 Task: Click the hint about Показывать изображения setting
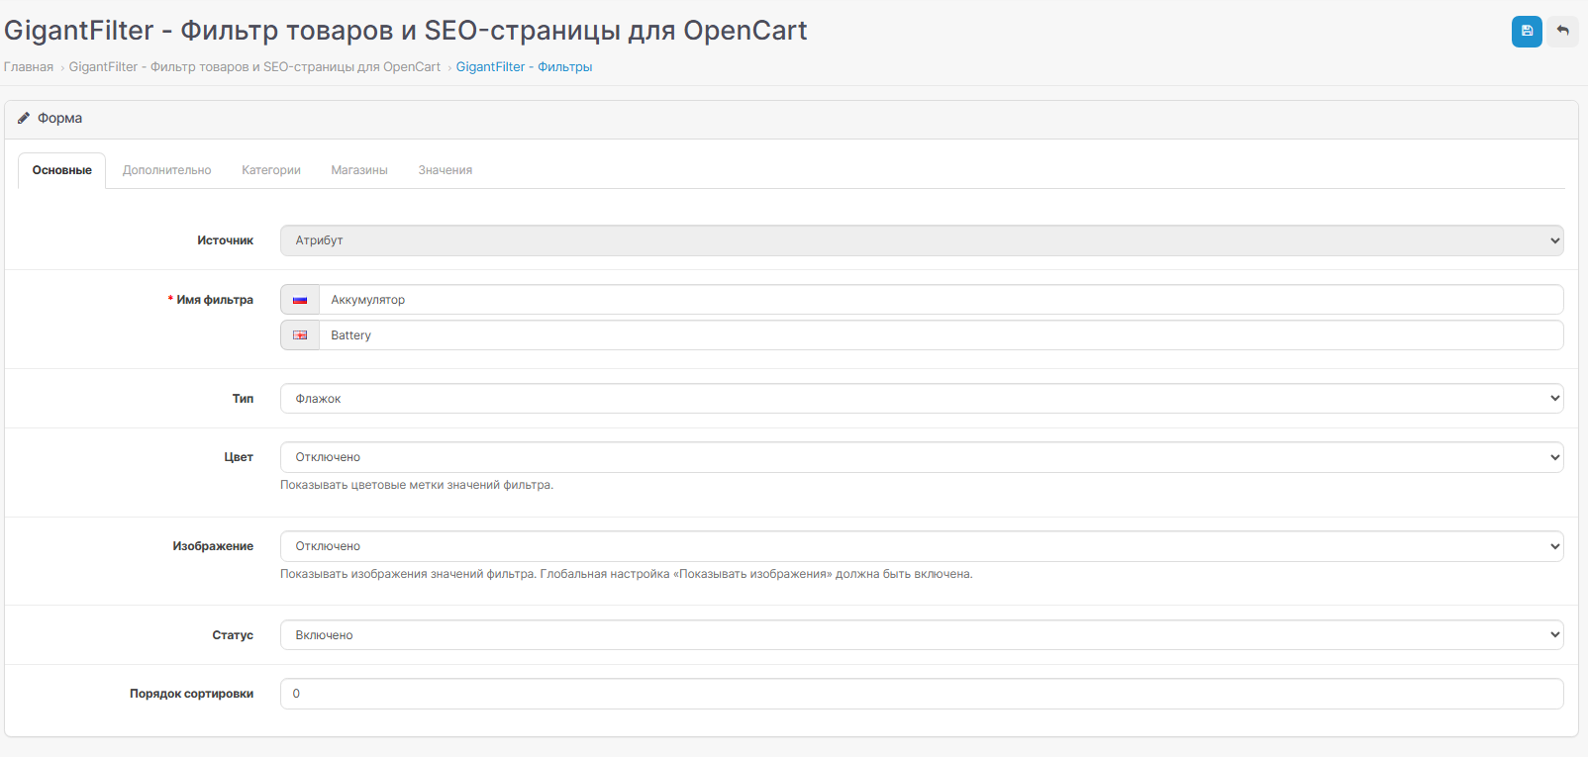coord(627,574)
